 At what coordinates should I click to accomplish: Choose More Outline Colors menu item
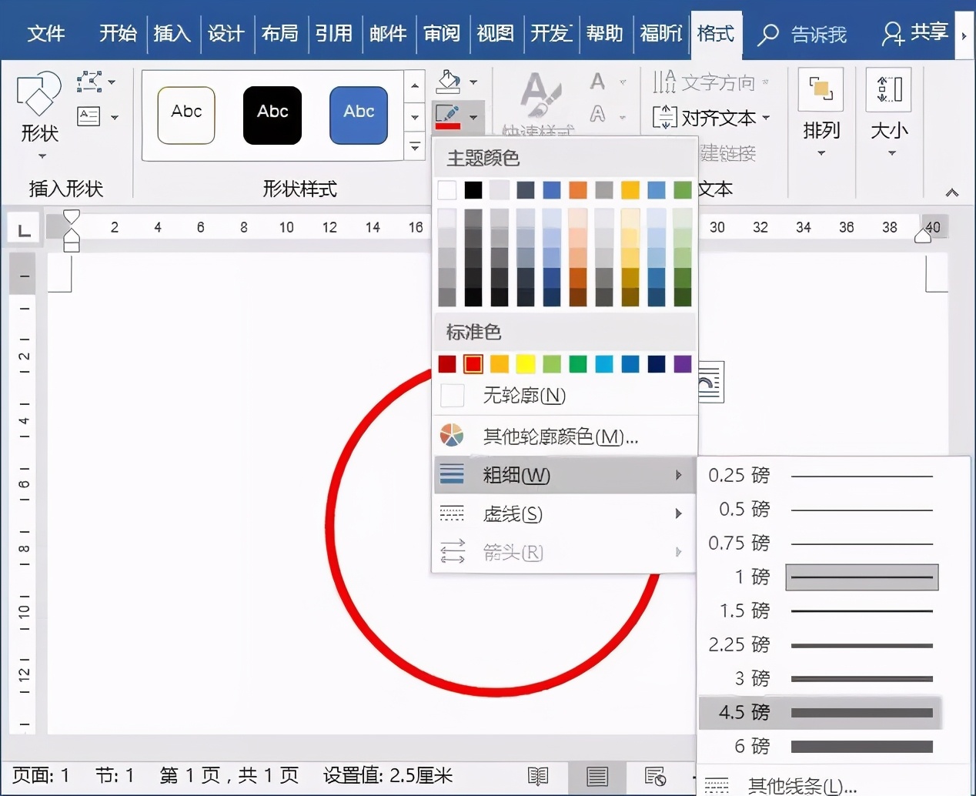pos(565,436)
